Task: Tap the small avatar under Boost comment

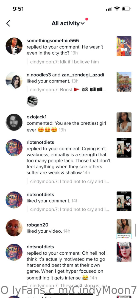Action: [x=32, y=101]
